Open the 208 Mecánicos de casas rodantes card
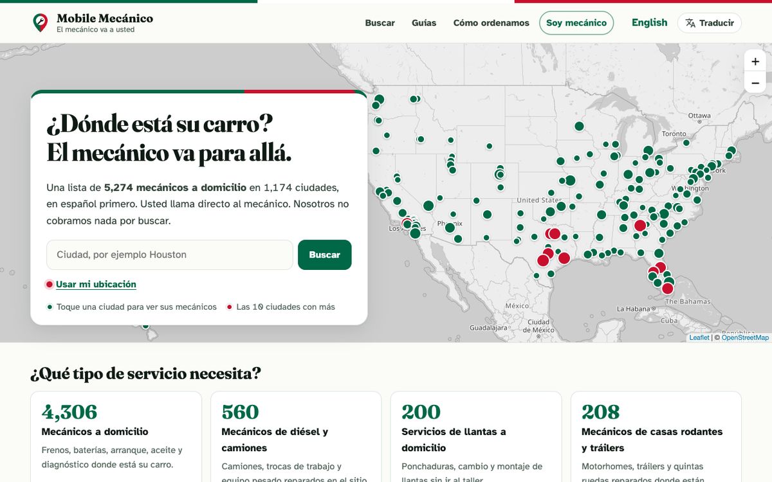Image resolution: width=772 pixels, height=482 pixels. click(x=656, y=437)
